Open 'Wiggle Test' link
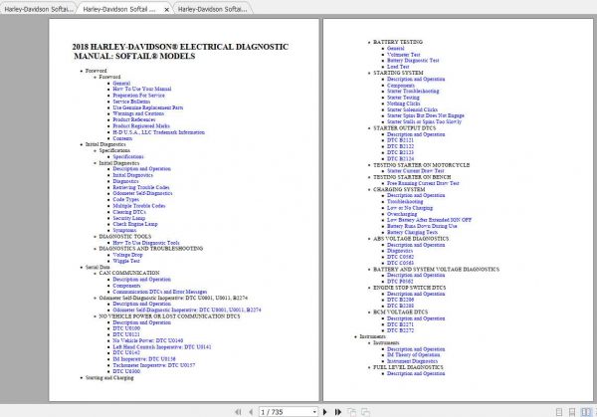This screenshot has width=597, height=417. click(x=126, y=261)
